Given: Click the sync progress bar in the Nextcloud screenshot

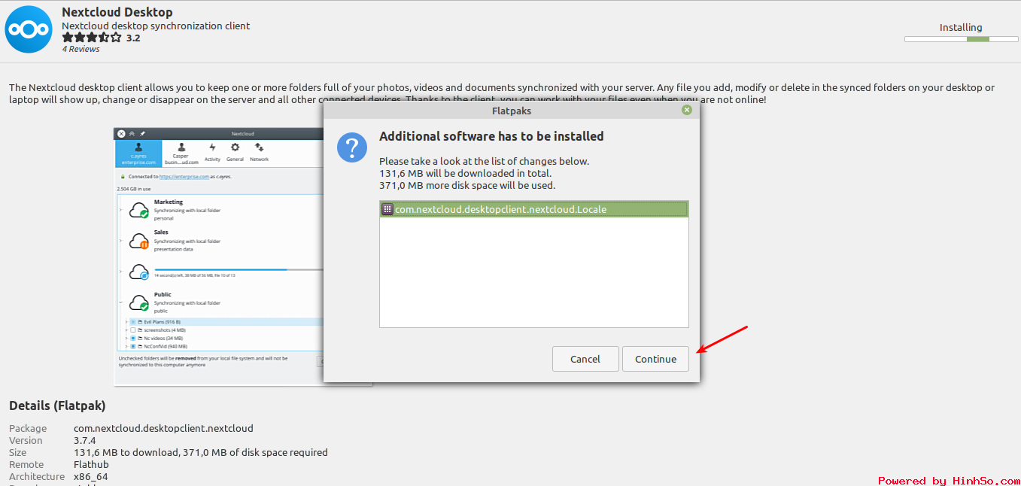Looking at the screenshot, I should (x=239, y=269).
